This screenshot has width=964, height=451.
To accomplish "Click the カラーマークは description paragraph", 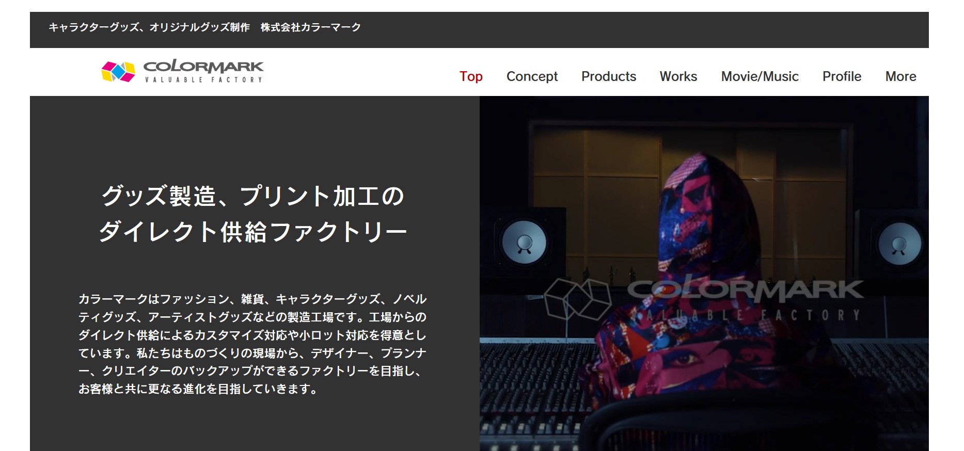I will (x=252, y=344).
